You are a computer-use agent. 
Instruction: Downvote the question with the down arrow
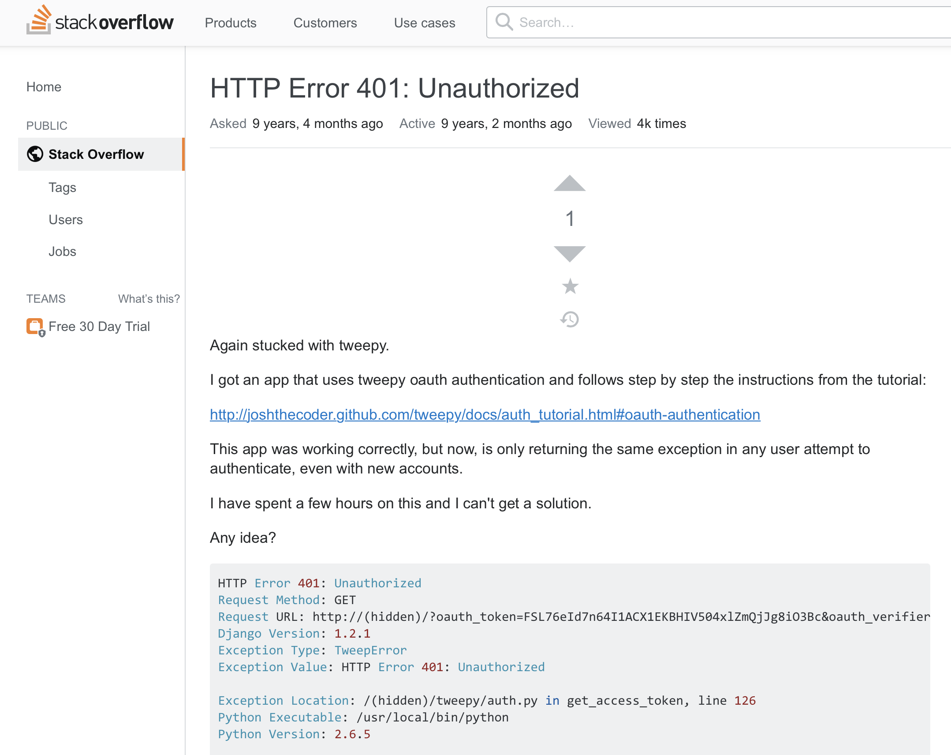coord(570,254)
